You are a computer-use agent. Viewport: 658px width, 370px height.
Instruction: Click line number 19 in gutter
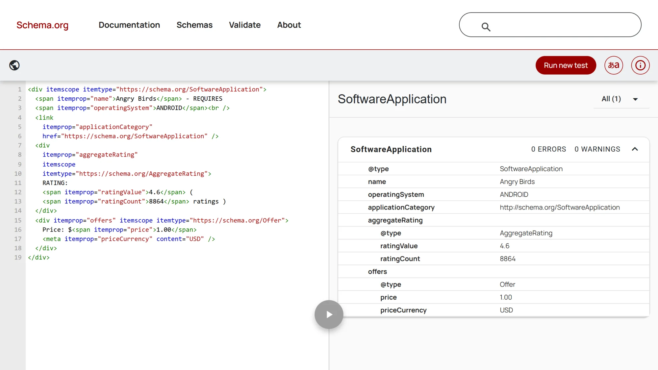pos(18,258)
